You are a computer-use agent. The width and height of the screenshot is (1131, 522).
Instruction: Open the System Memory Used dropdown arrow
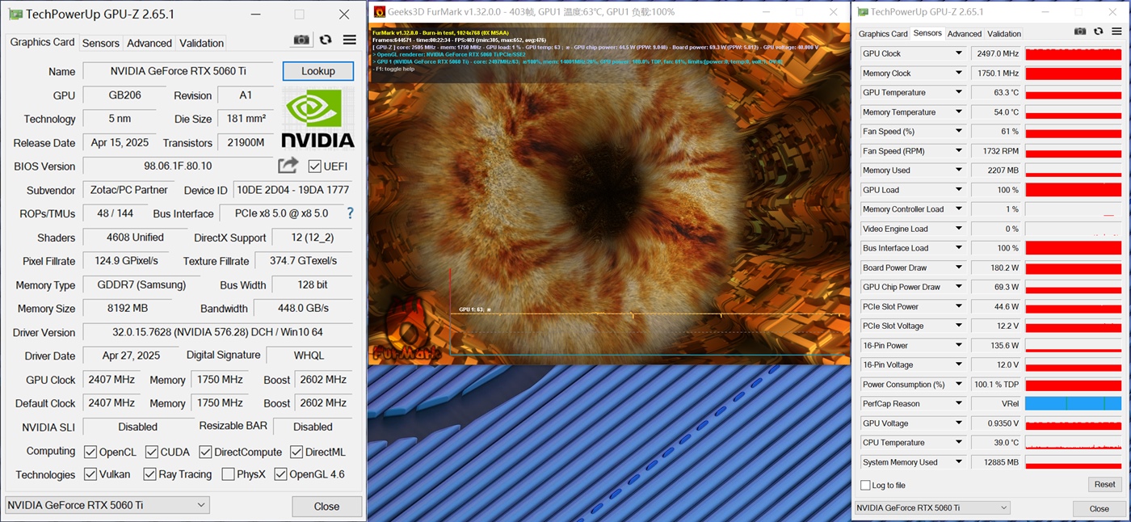click(959, 461)
